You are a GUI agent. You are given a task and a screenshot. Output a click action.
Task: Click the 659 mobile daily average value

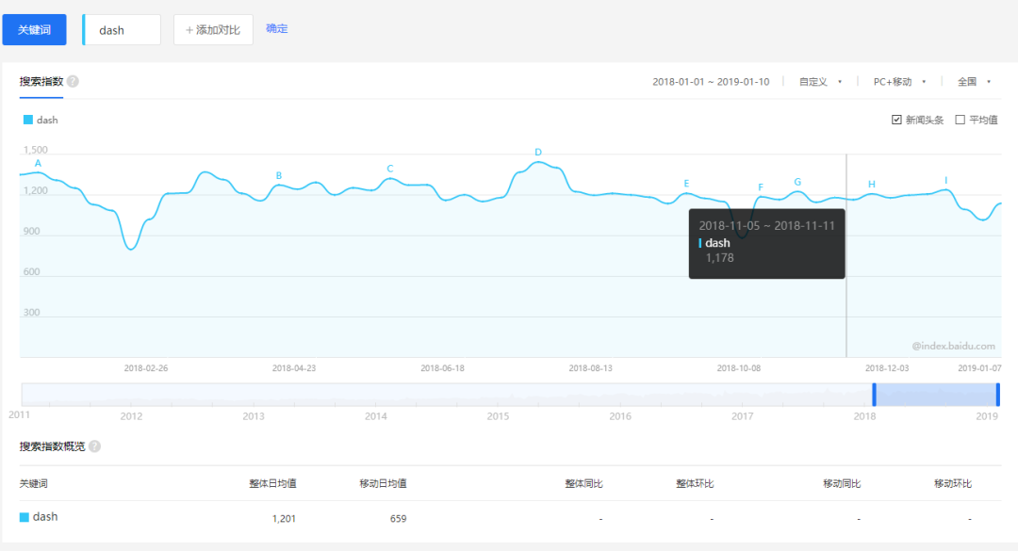click(398, 519)
